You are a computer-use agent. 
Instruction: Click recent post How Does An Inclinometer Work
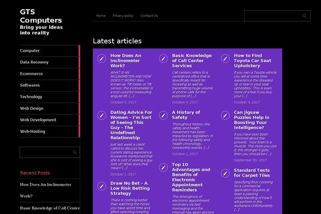(45, 190)
